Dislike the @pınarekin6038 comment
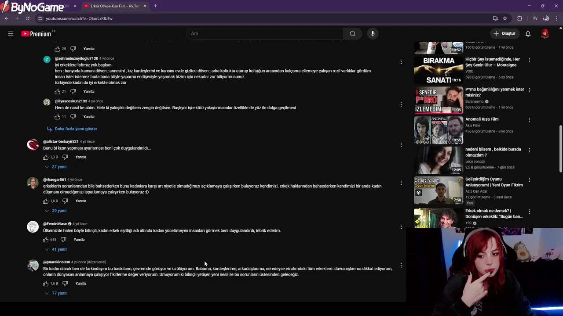563x316 pixels. pos(65,284)
